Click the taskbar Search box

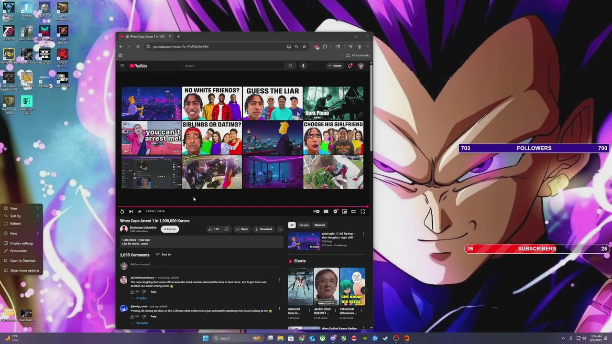[x=238, y=338]
